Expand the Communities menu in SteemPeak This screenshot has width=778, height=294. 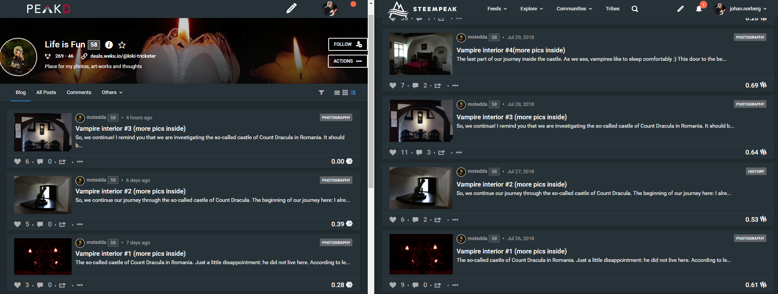point(574,9)
